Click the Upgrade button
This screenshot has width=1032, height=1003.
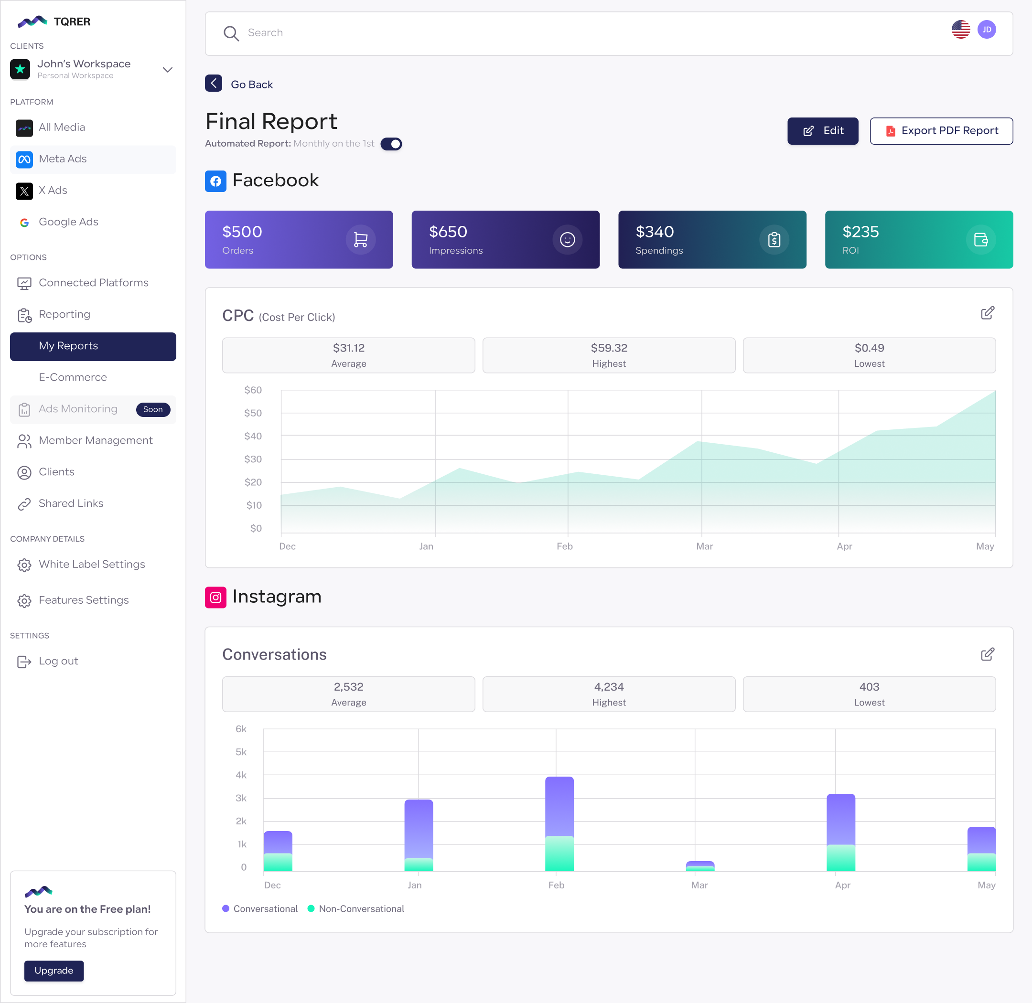coord(54,971)
